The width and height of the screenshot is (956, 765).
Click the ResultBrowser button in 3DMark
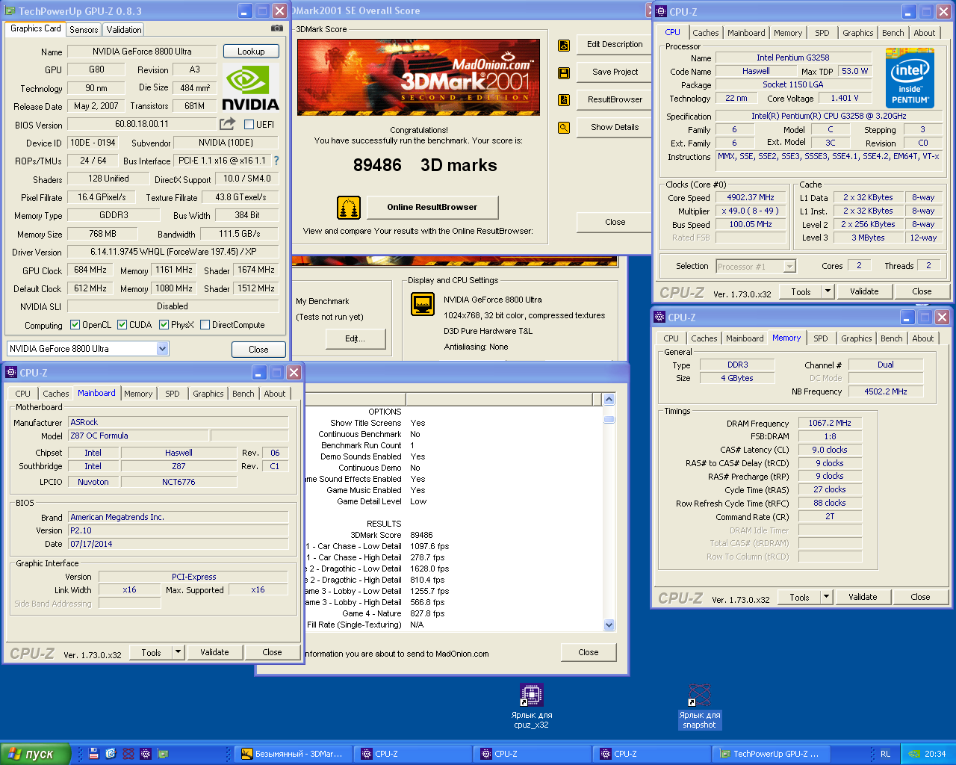pos(614,99)
